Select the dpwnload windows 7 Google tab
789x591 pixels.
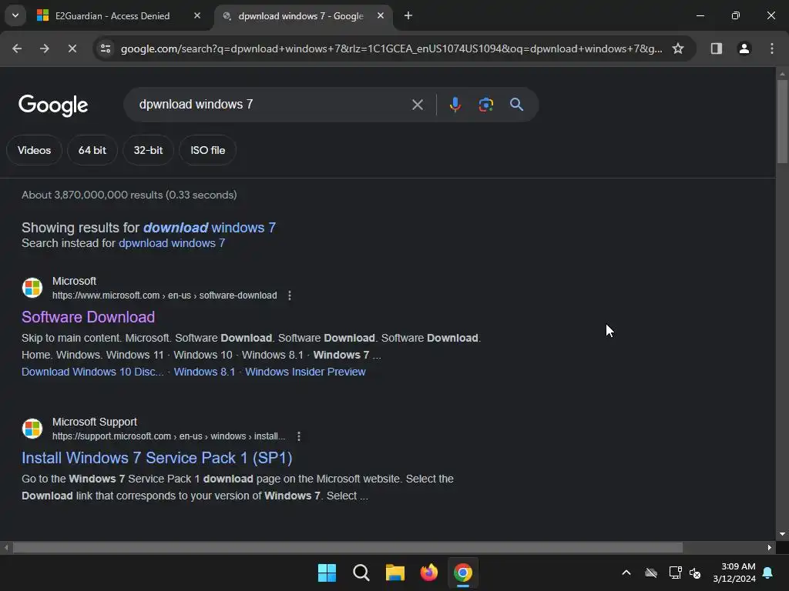(x=300, y=16)
